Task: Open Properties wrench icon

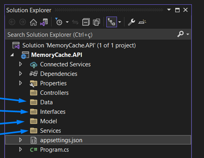Action: point(132,22)
